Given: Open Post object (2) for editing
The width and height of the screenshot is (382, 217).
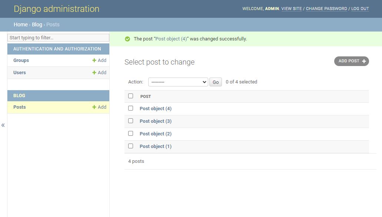Looking at the screenshot, I should point(155,134).
